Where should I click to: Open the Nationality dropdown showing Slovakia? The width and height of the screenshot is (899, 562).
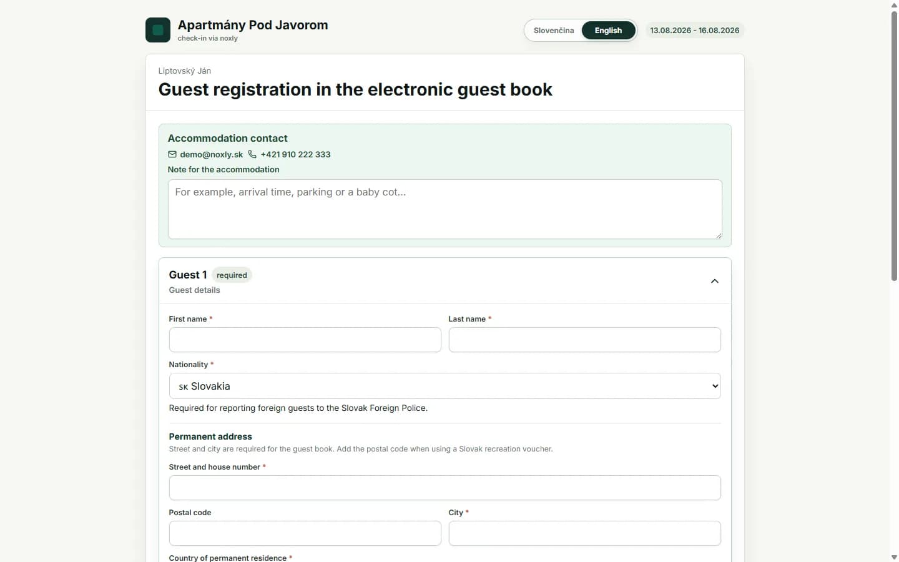445,386
